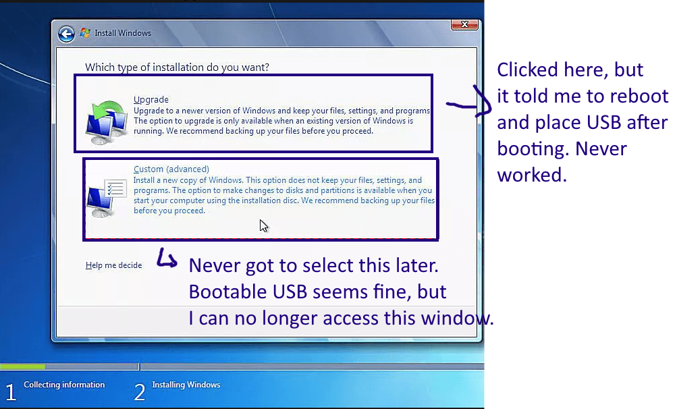Click 'Which type of installation do you want?' text
Screen dimensions: 675x409
pyautogui.click(x=177, y=67)
